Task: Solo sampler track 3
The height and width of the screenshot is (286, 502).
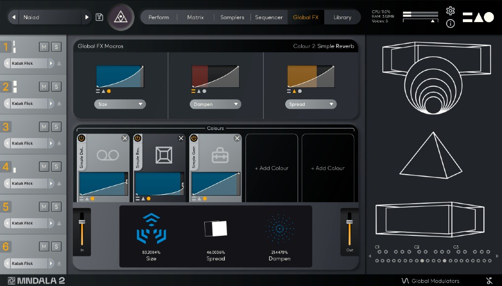Action: [56, 126]
